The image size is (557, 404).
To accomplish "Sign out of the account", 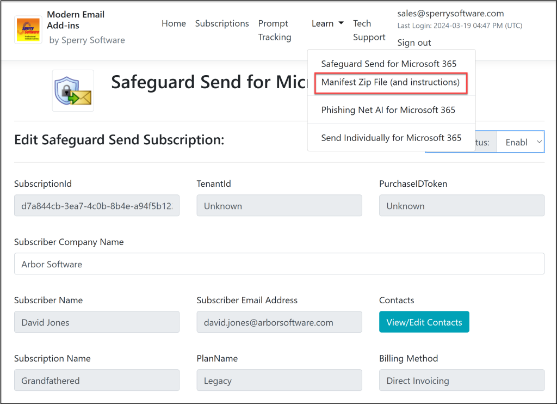I will (x=414, y=42).
